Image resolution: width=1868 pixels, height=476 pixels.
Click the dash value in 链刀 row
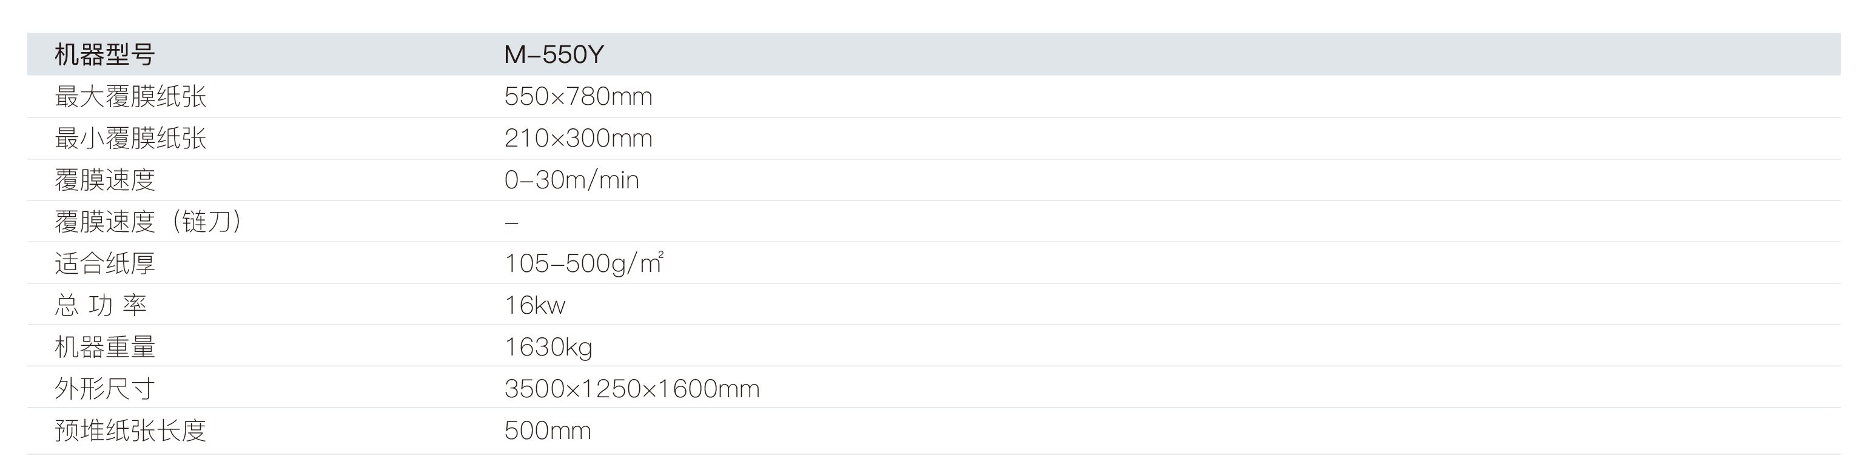click(511, 222)
